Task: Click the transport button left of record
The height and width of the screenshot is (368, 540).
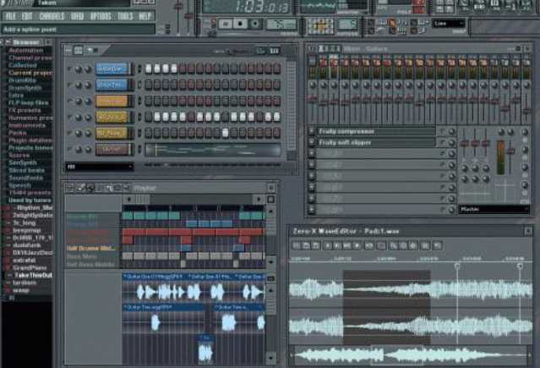Action: pyautogui.click(x=226, y=24)
